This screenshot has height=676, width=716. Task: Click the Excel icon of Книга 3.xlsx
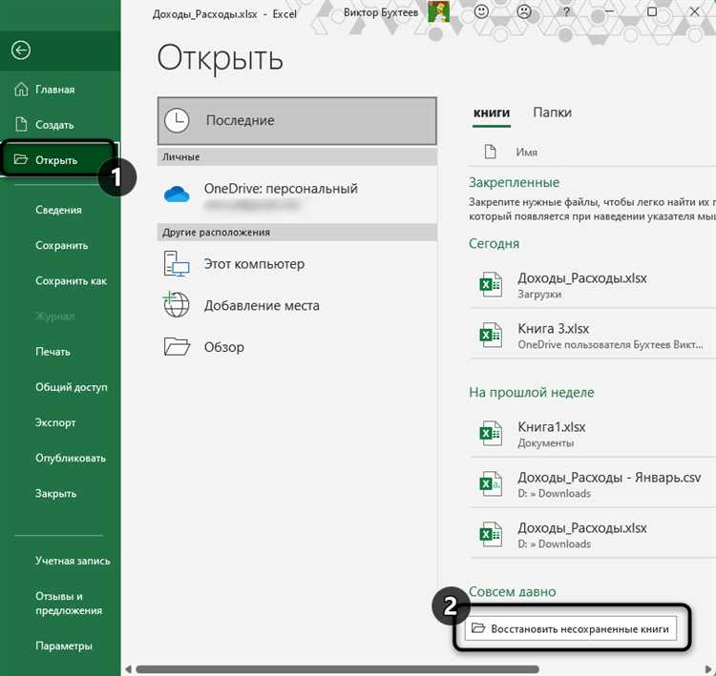coord(491,335)
